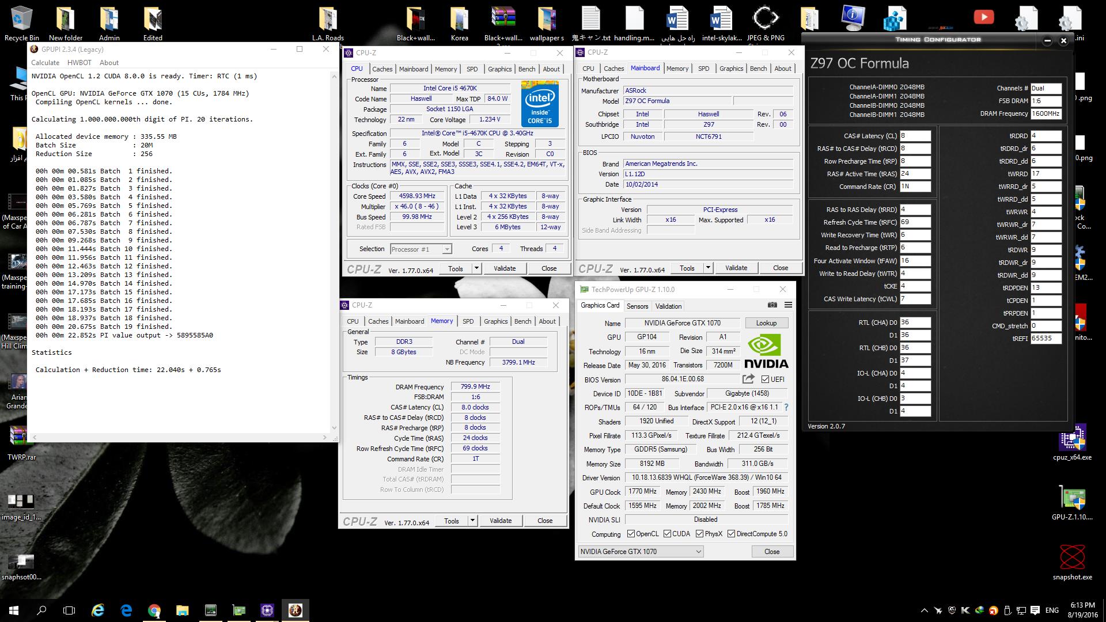The height and width of the screenshot is (622, 1106).
Task: Click the DRAM Frequency field in Timing Configurator
Action: (x=1046, y=114)
